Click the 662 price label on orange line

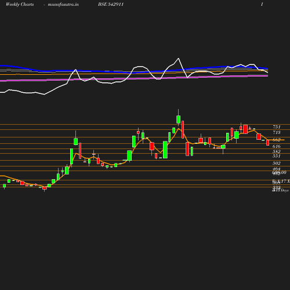point(277,140)
